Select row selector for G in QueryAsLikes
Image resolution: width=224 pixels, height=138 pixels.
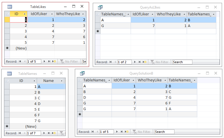click(98, 26)
